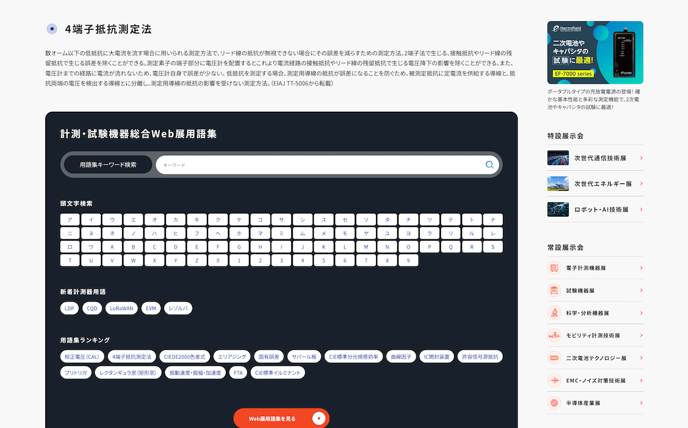Click the 半導体産業展 gear icon
The image size is (688, 428).
click(554, 403)
